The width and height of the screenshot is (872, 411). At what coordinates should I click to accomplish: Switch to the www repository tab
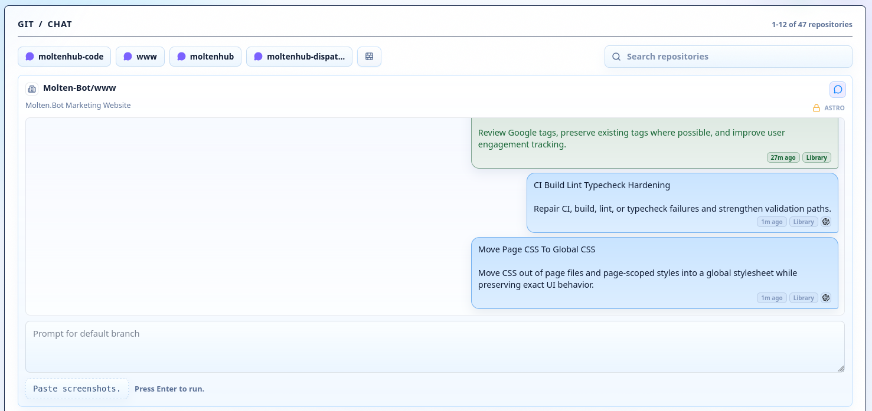[140, 57]
